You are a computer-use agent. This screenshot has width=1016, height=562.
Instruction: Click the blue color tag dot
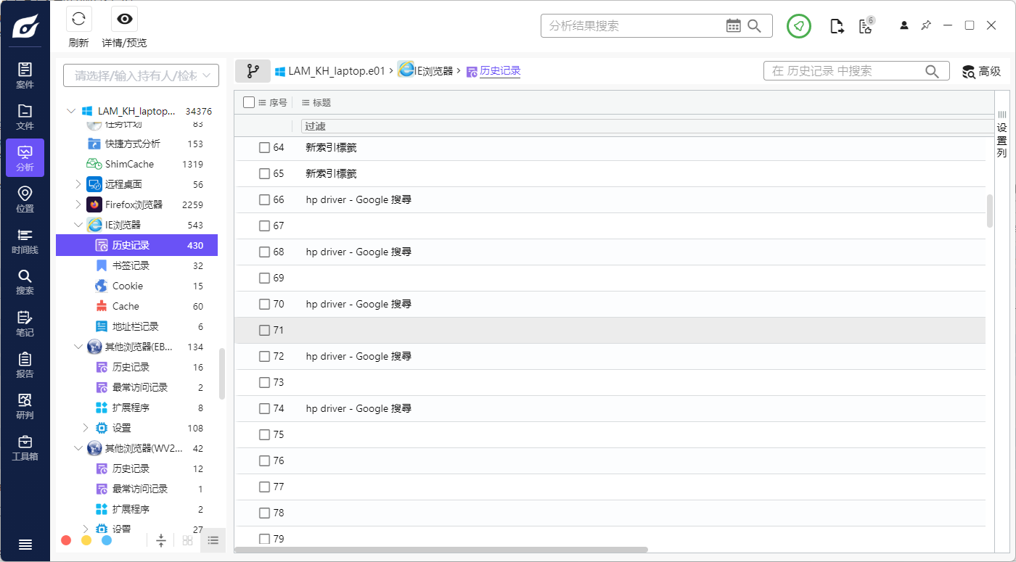pos(107,540)
